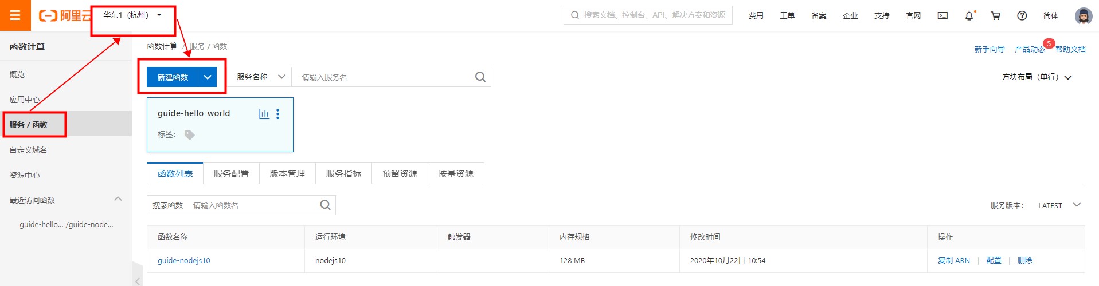Open the hamburger menu icon

pyautogui.click(x=15, y=15)
